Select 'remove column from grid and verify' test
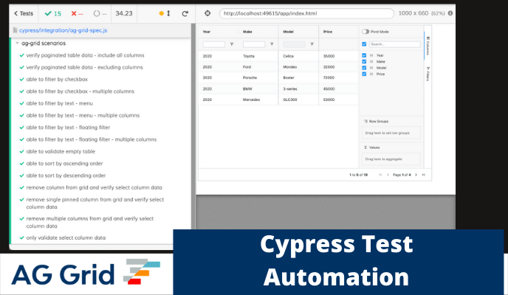508x295 pixels. coord(94,187)
